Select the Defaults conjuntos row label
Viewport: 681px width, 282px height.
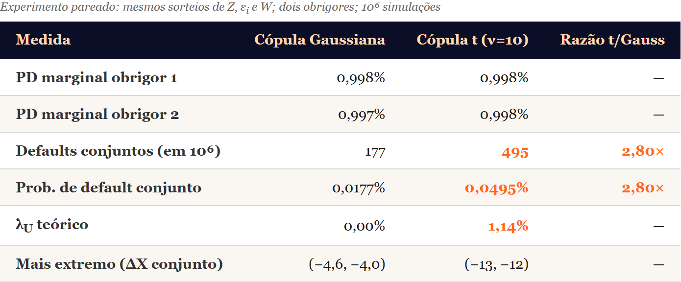(118, 150)
